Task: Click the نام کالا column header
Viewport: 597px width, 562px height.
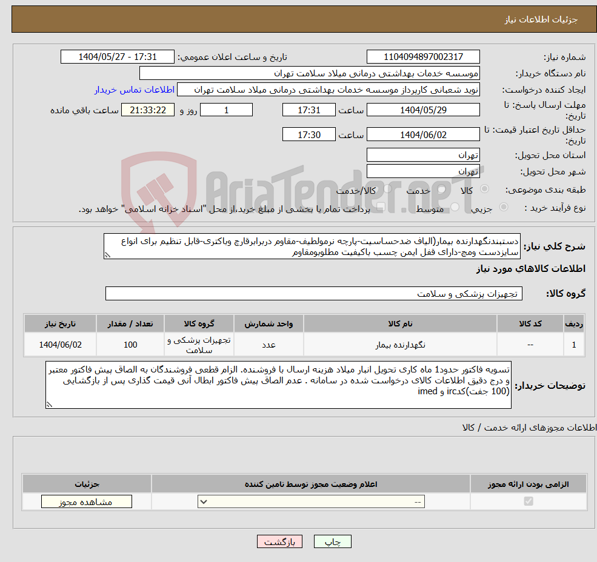Action: 400,324
